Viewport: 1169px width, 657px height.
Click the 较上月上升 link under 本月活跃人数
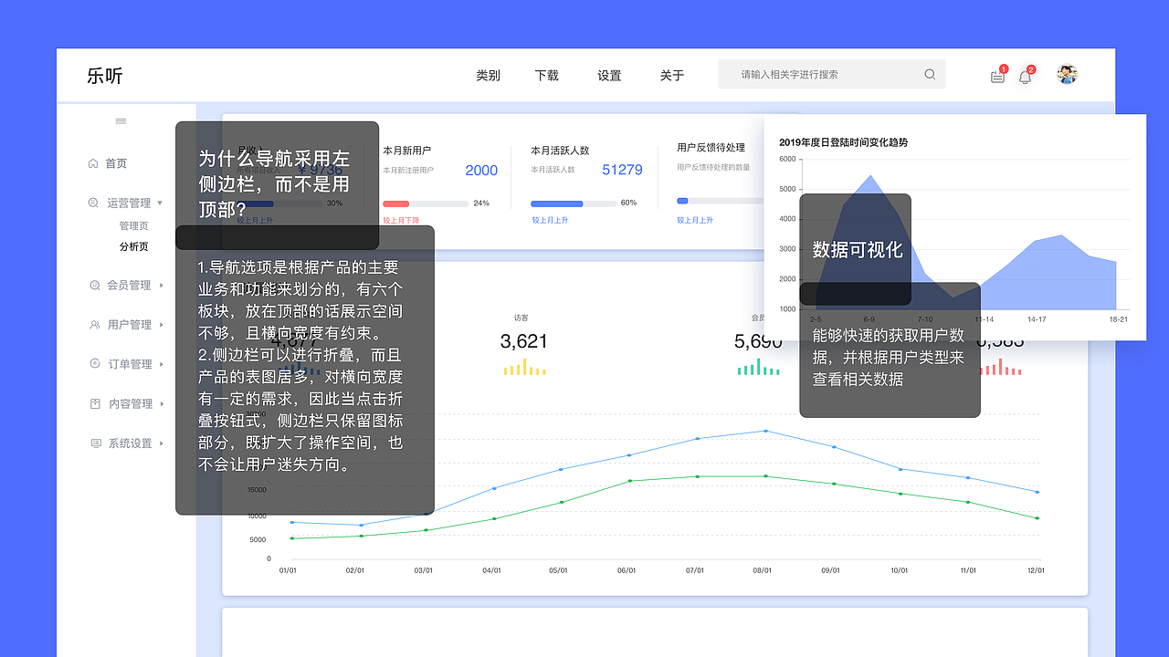pos(551,219)
